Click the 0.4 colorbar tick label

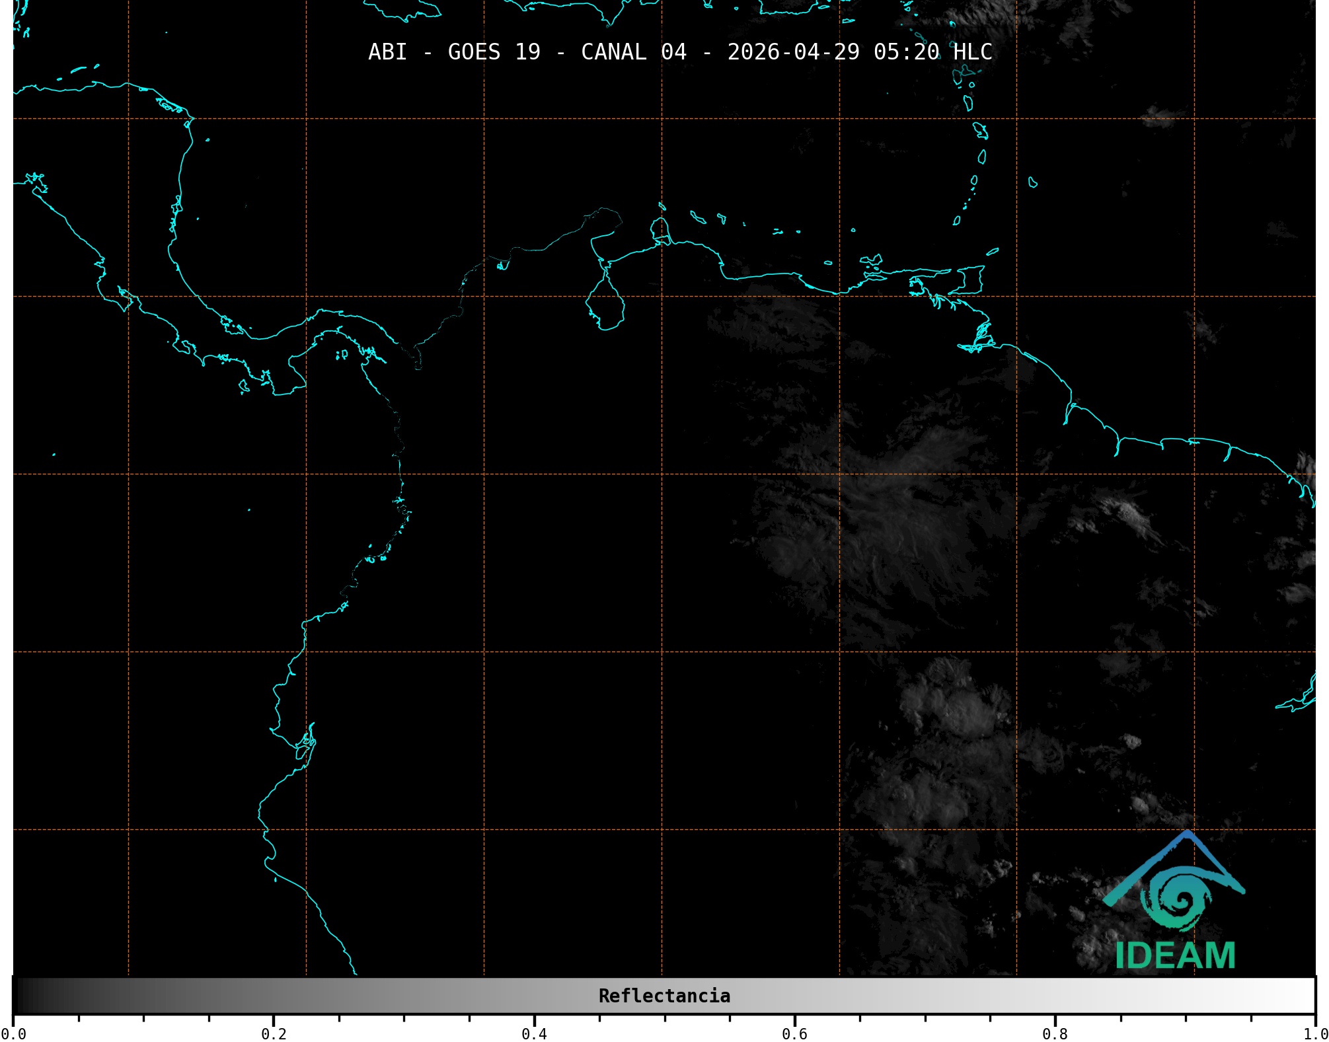534,1034
